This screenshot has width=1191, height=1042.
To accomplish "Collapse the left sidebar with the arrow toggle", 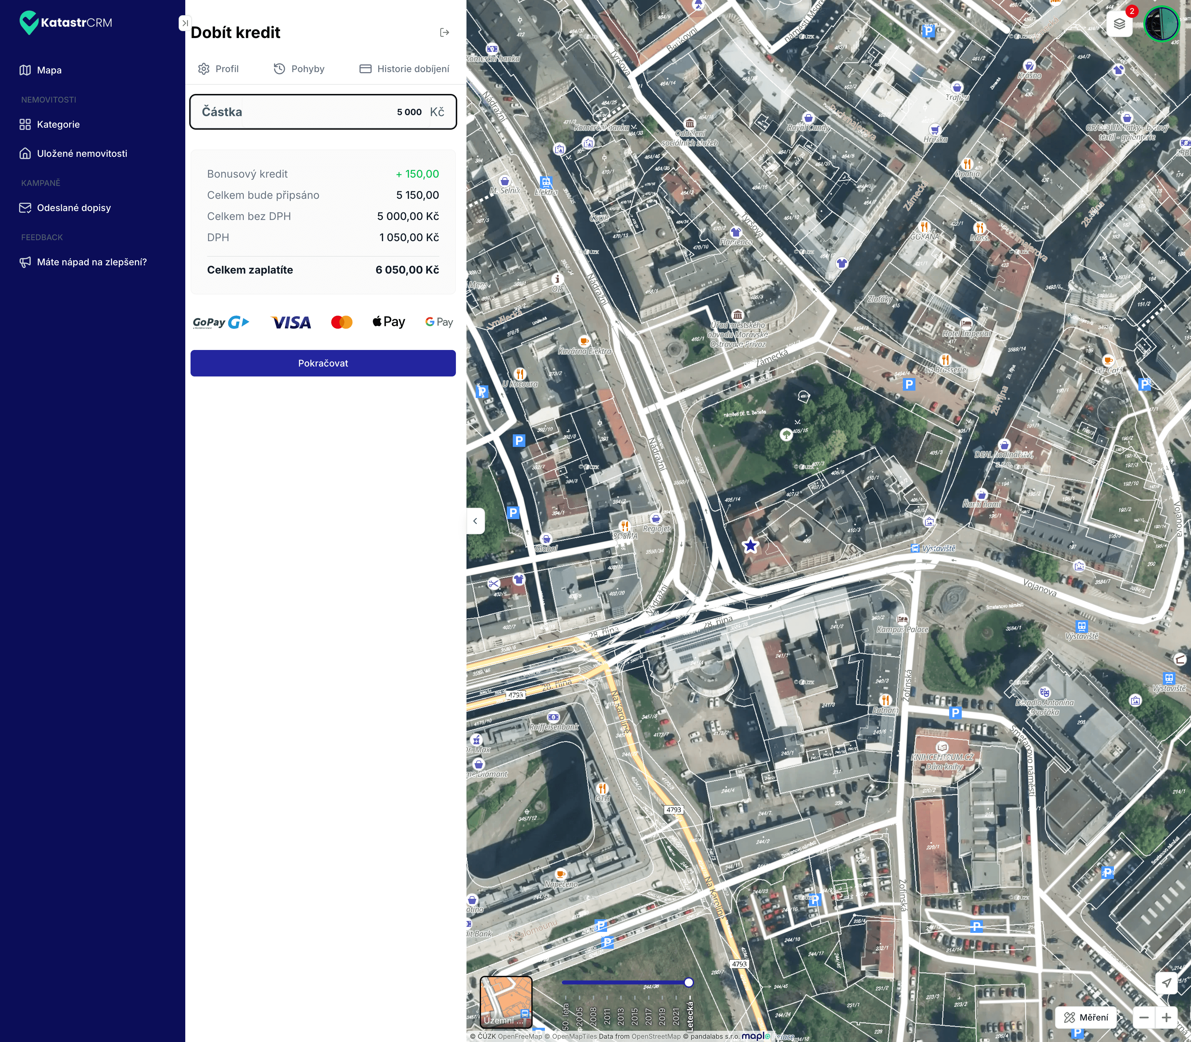I will point(184,23).
